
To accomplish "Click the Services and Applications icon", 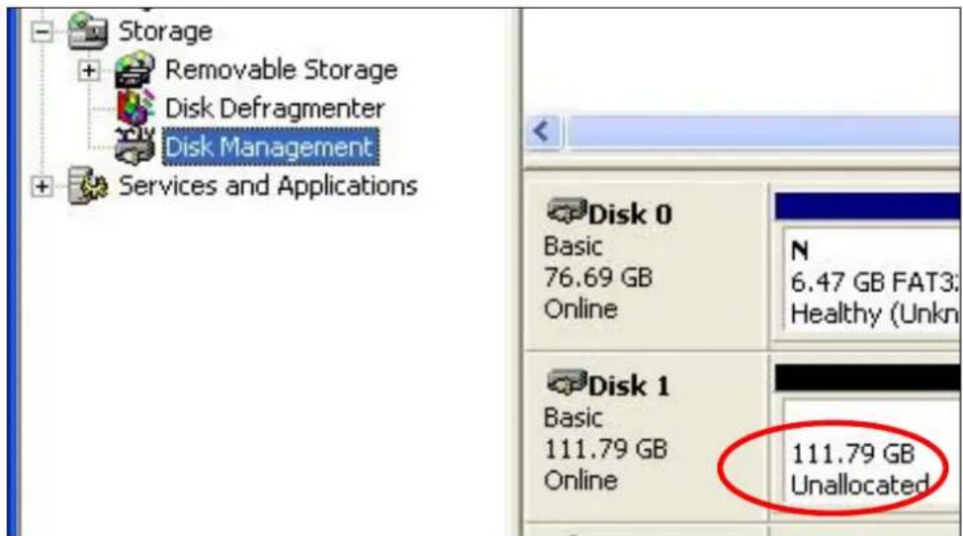I will (x=88, y=185).
